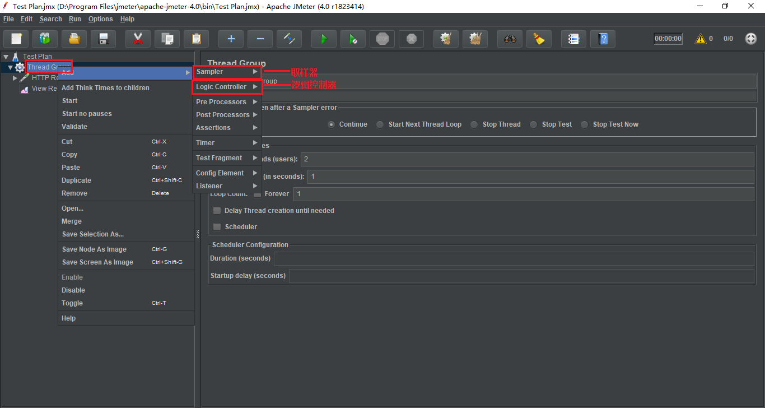This screenshot has height=408, width=765.
Task: Open the Edit menu
Action: [26, 19]
